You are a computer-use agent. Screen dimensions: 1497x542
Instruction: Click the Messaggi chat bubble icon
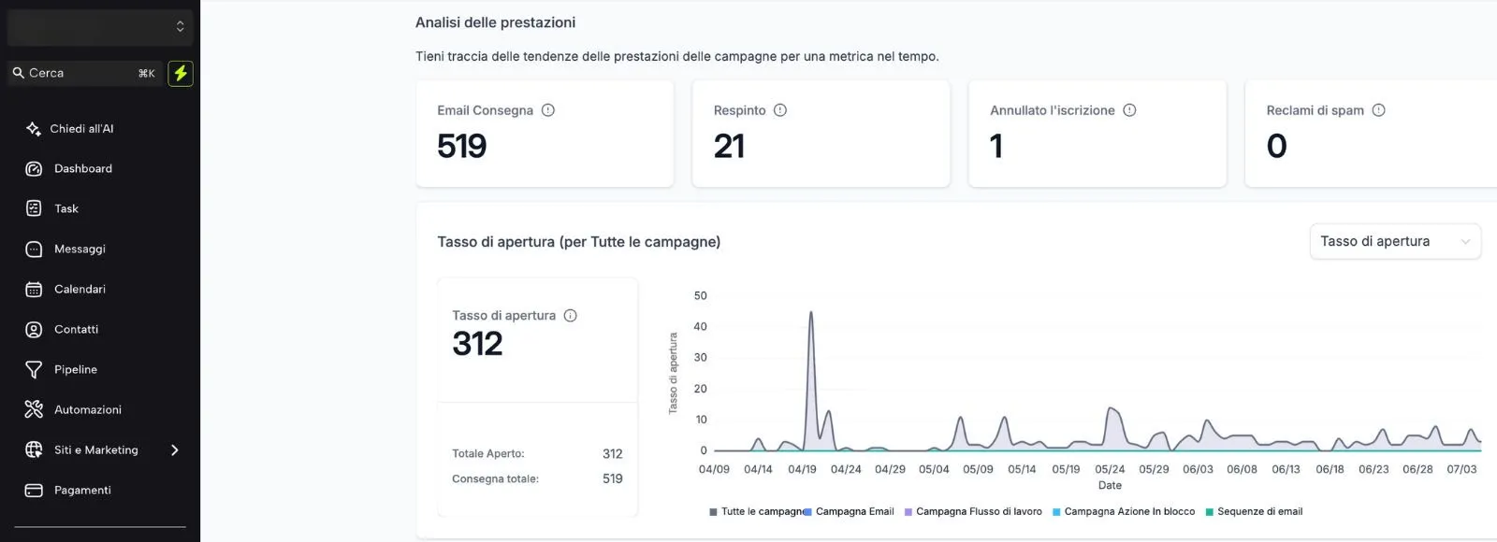coord(34,250)
